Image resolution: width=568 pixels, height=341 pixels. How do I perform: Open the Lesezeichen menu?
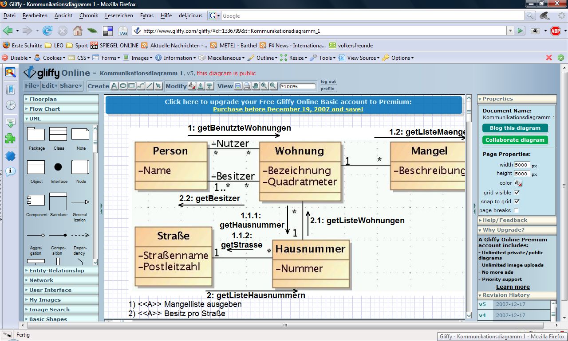119,15
